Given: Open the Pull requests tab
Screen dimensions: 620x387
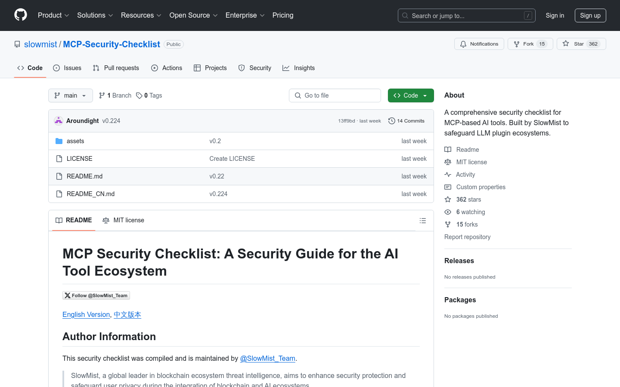Looking at the screenshot, I should 116,68.
